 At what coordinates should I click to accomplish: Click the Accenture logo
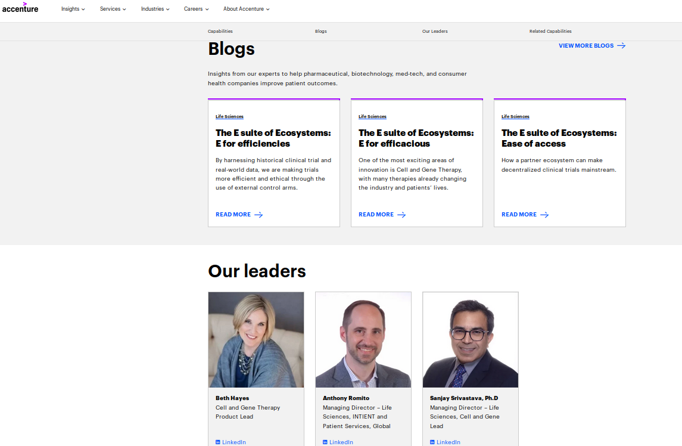(20, 7)
